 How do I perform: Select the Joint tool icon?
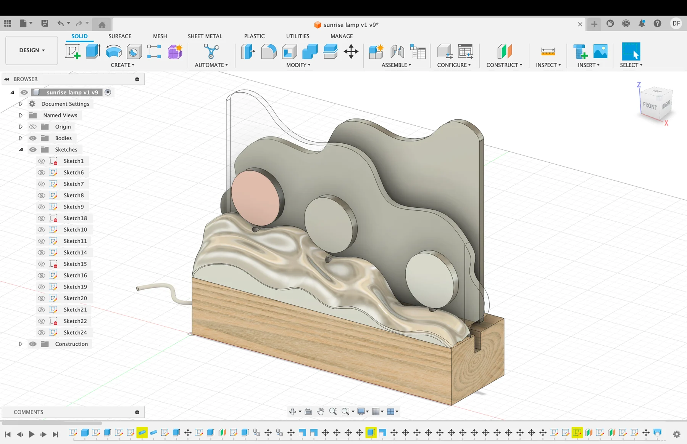[397, 51]
